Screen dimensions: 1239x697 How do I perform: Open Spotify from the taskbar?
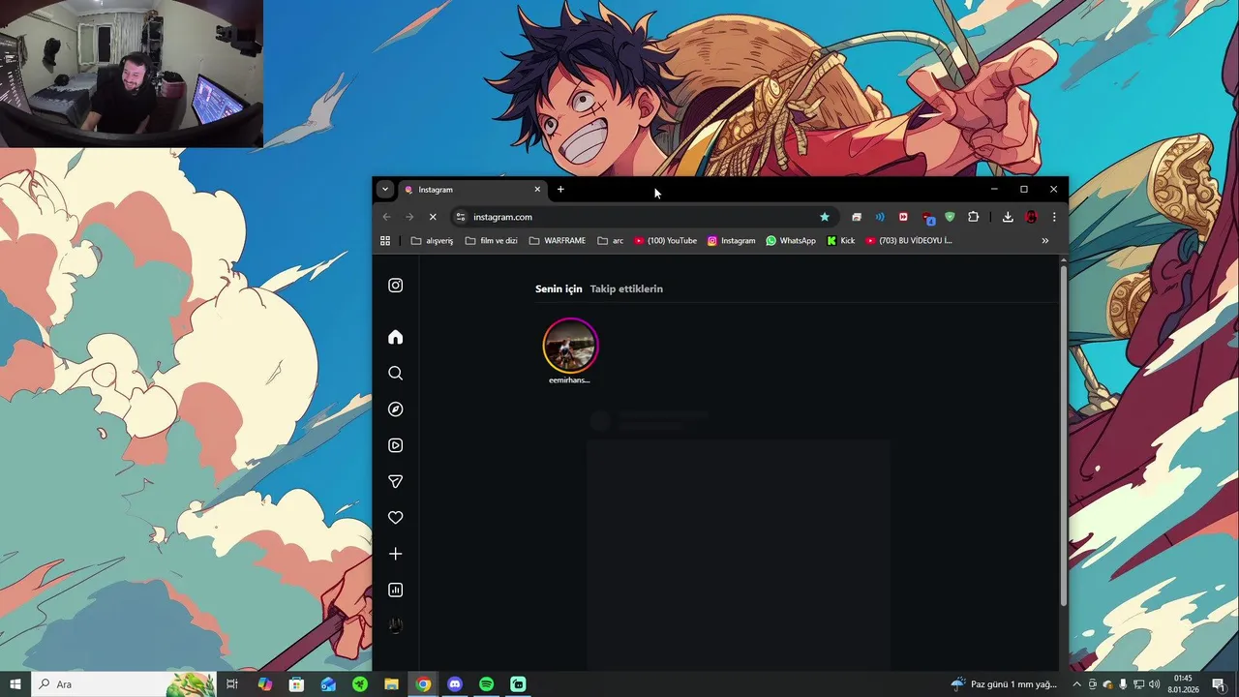click(487, 684)
